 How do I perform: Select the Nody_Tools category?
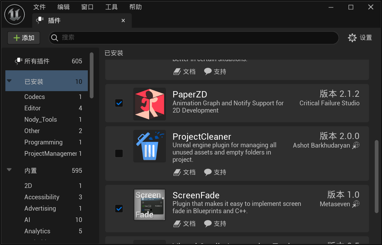[46, 120]
